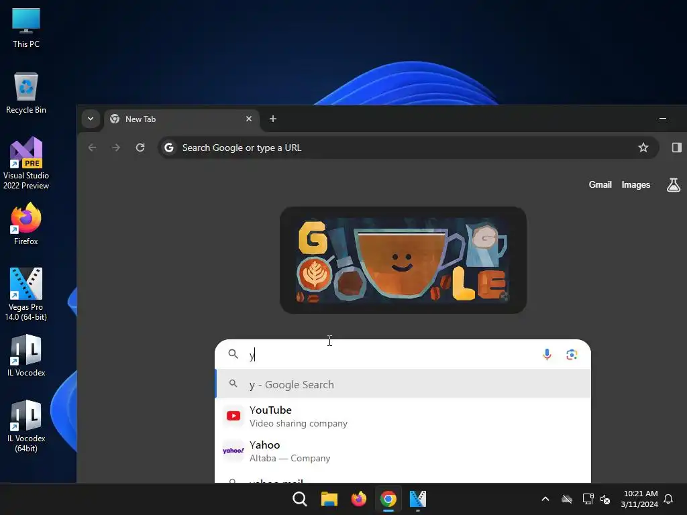
Task: Select Vegas Pro 14.0 desktop shortcut
Action: 26,294
